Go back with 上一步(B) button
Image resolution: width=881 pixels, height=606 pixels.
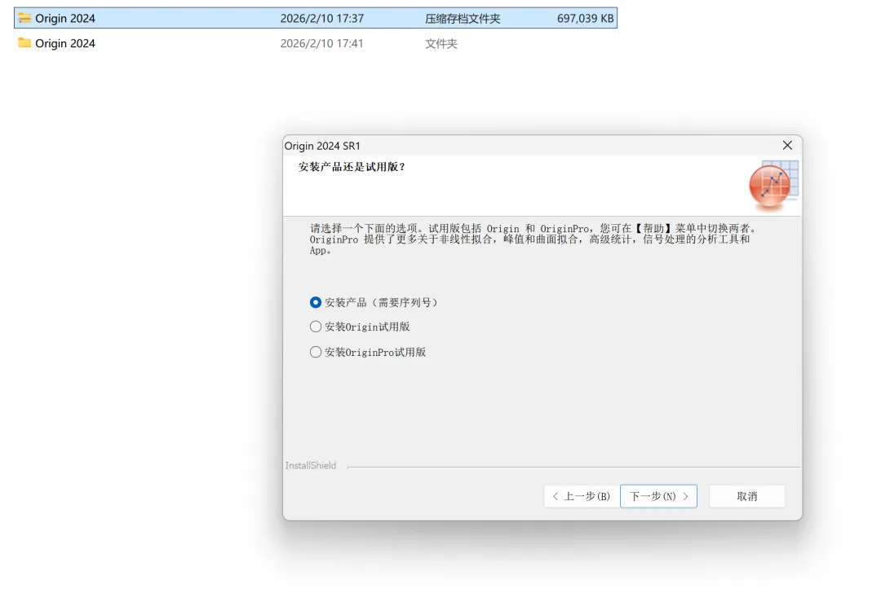point(581,496)
